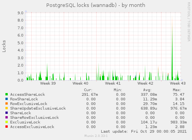This screenshot has width=192, height=140.
Task: Click the Week 41 axis label
Action: (113, 83)
